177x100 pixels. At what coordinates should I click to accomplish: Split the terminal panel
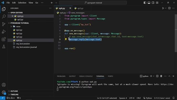[157, 76]
